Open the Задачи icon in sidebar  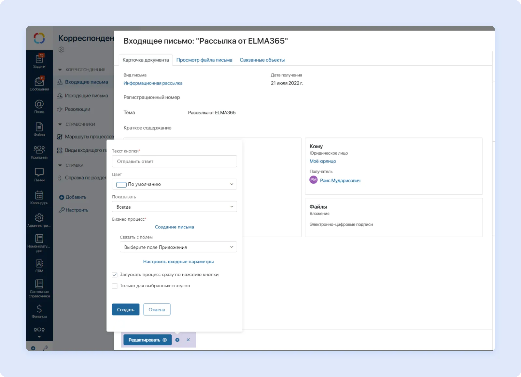pyautogui.click(x=39, y=60)
